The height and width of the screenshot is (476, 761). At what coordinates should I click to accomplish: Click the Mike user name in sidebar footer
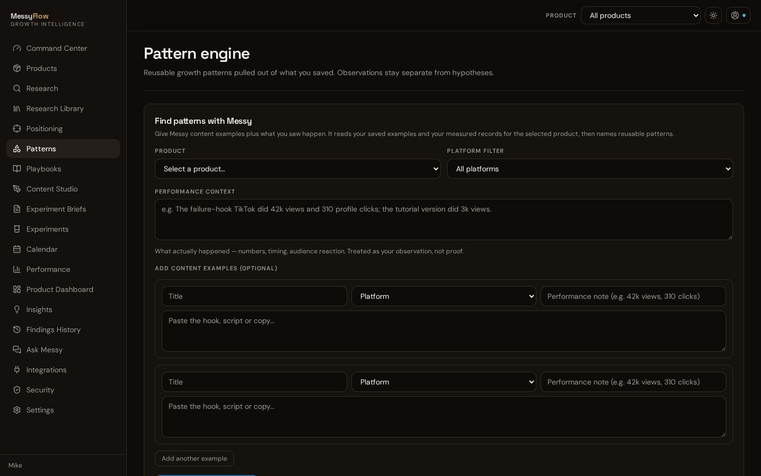(x=15, y=465)
